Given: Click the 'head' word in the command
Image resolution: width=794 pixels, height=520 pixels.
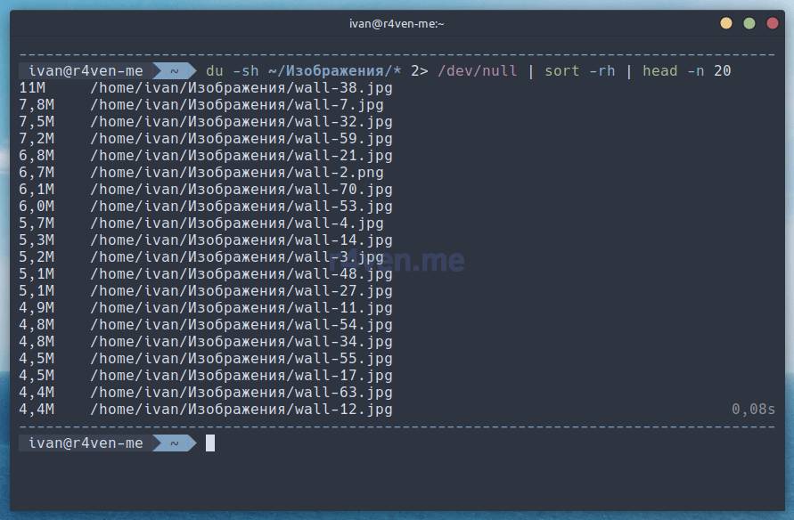Looking at the screenshot, I should tap(659, 70).
